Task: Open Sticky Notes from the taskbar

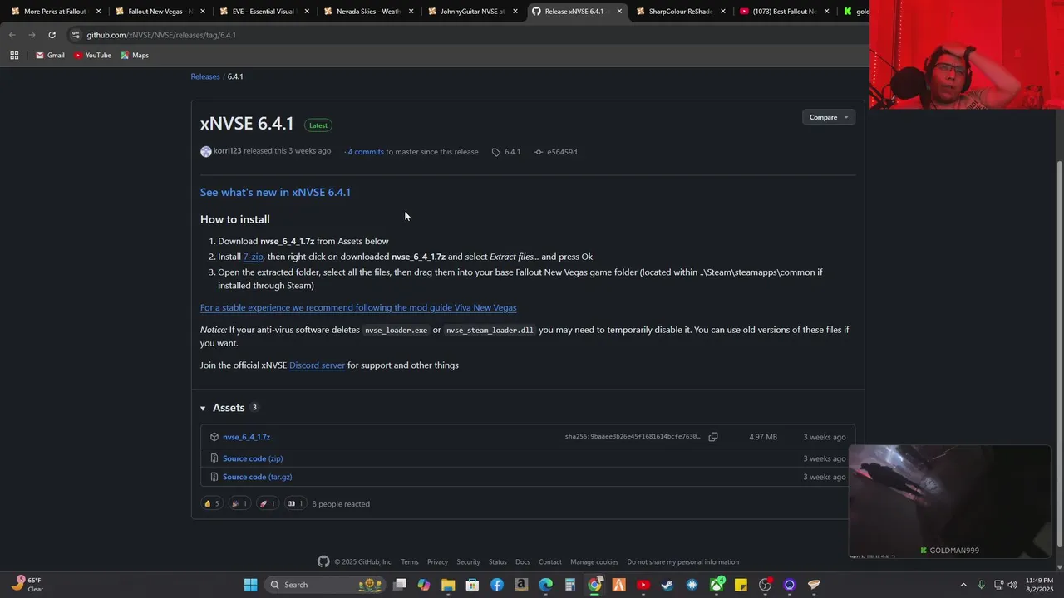Action: click(x=741, y=585)
